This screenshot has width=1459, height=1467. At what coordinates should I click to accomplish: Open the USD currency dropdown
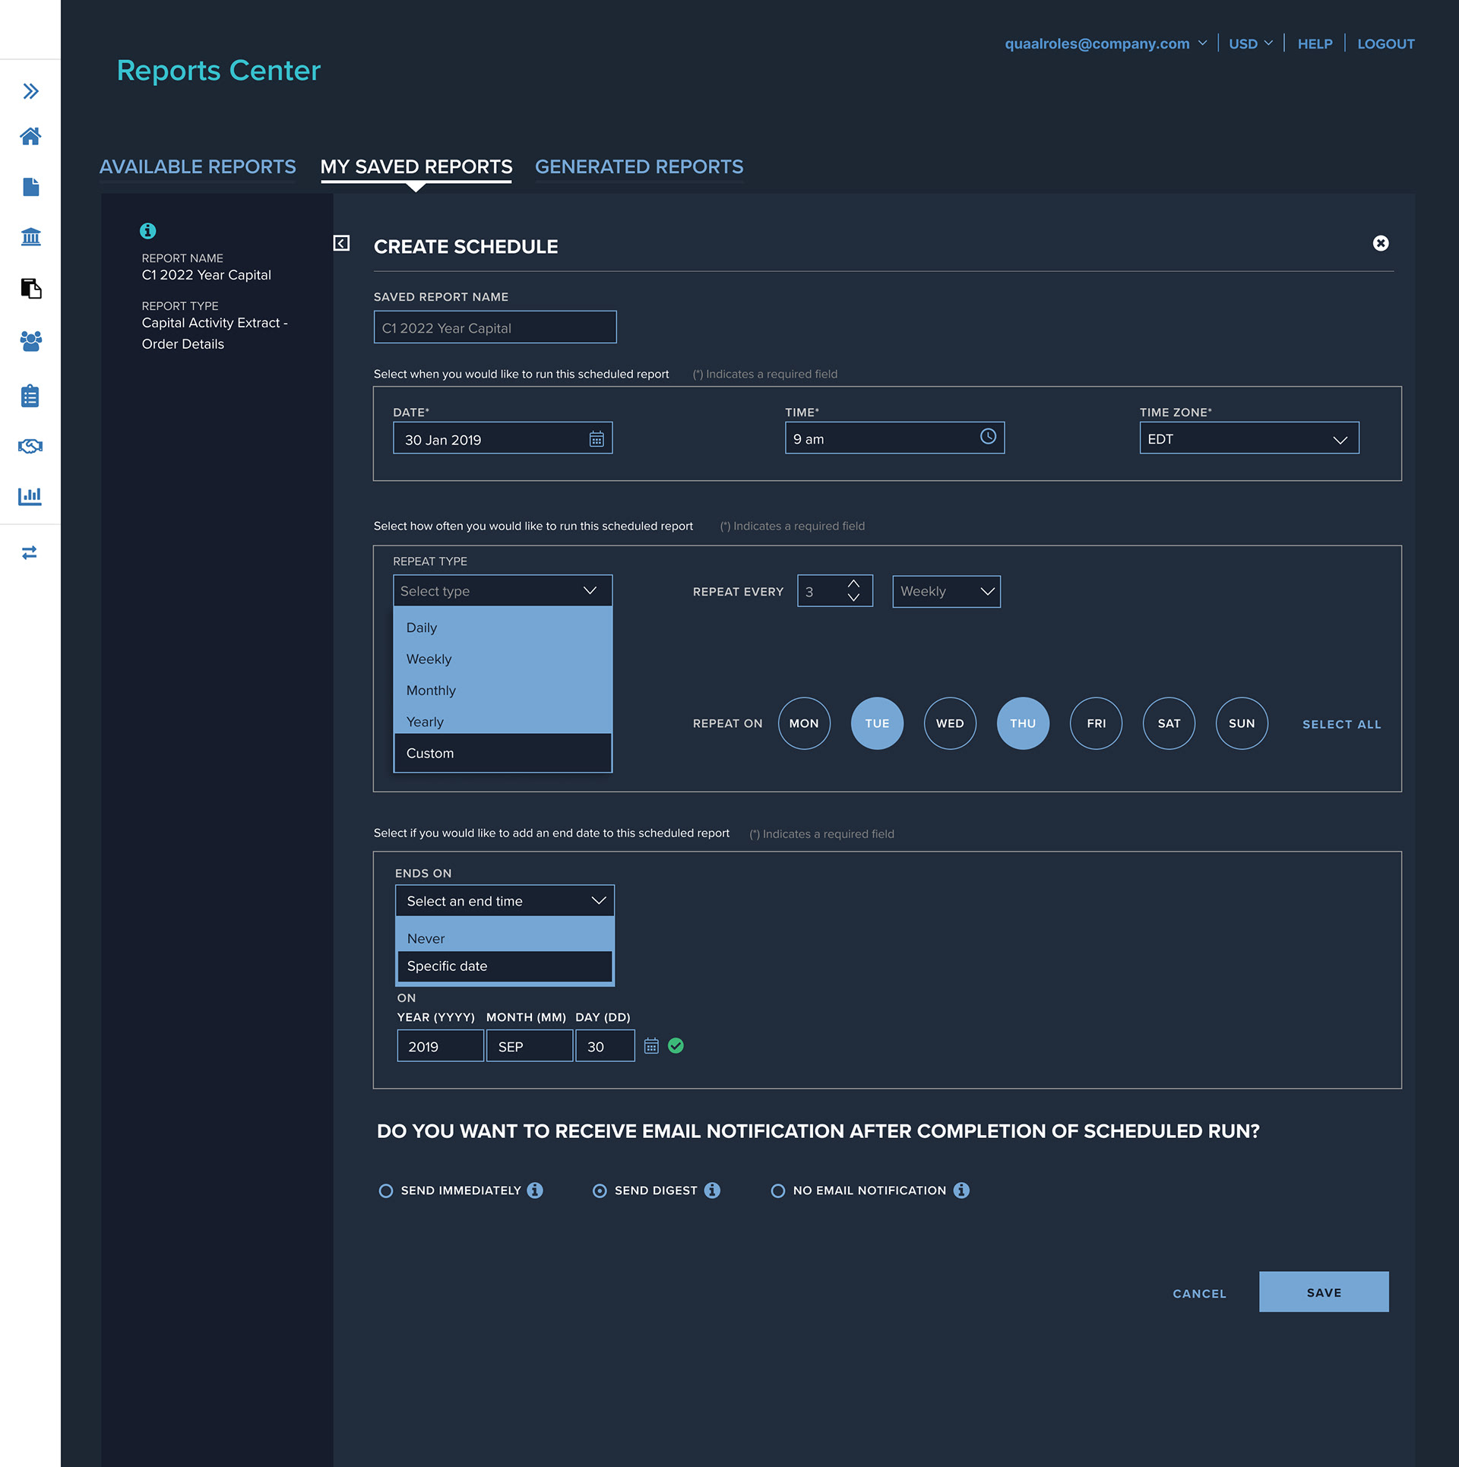tap(1251, 44)
